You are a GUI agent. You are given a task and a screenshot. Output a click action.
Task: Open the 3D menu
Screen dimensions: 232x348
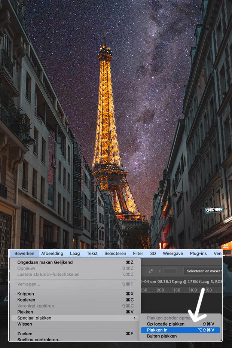[153, 253]
